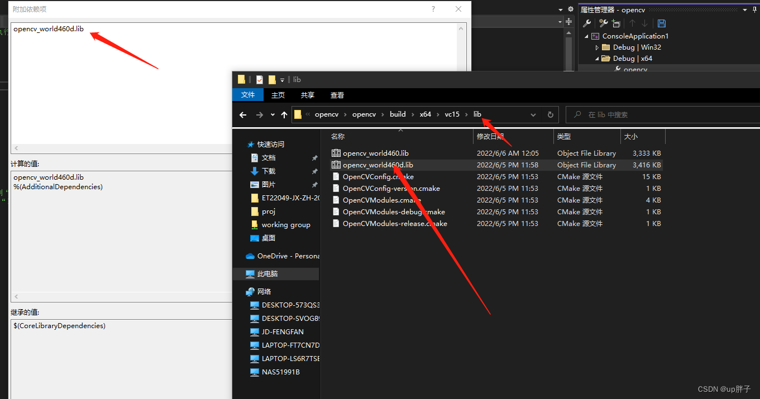Expand the Debug | Win32 node
The width and height of the screenshot is (760, 399).
click(x=597, y=47)
